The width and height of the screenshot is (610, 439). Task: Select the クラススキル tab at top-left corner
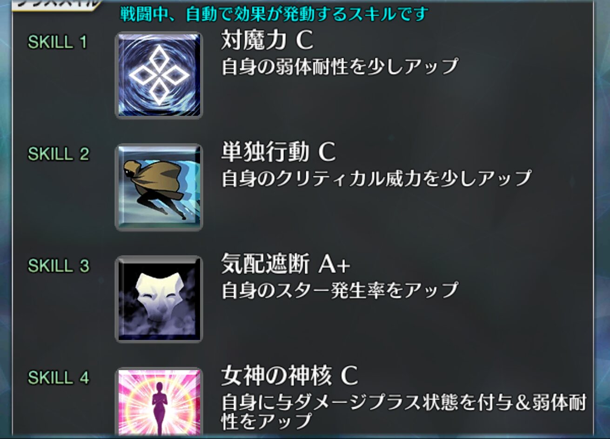pyautogui.click(x=56, y=4)
